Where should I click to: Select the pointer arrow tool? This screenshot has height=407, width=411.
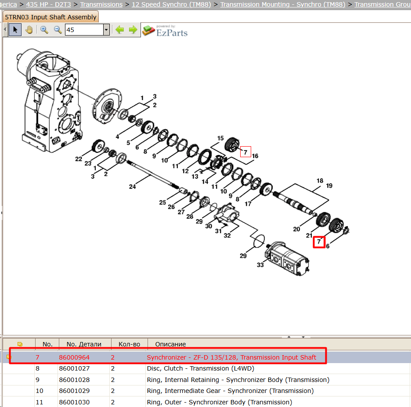coord(15,30)
